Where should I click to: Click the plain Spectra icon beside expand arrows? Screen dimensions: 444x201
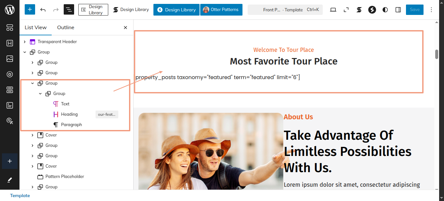pos(359,10)
